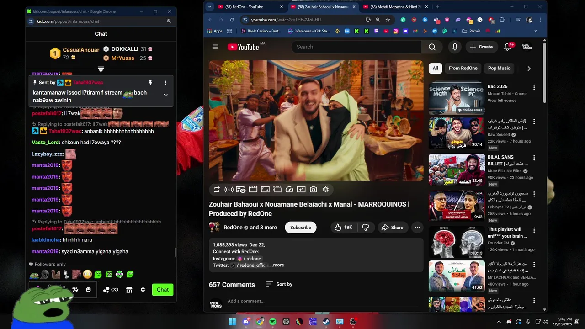Dislike the video with thumbs down
The width and height of the screenshot is (585, 329).
click(365, 228)
